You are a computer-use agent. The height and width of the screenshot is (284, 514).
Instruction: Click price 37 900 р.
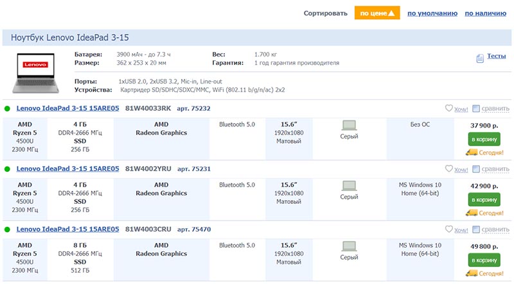[x=484, y=126]
